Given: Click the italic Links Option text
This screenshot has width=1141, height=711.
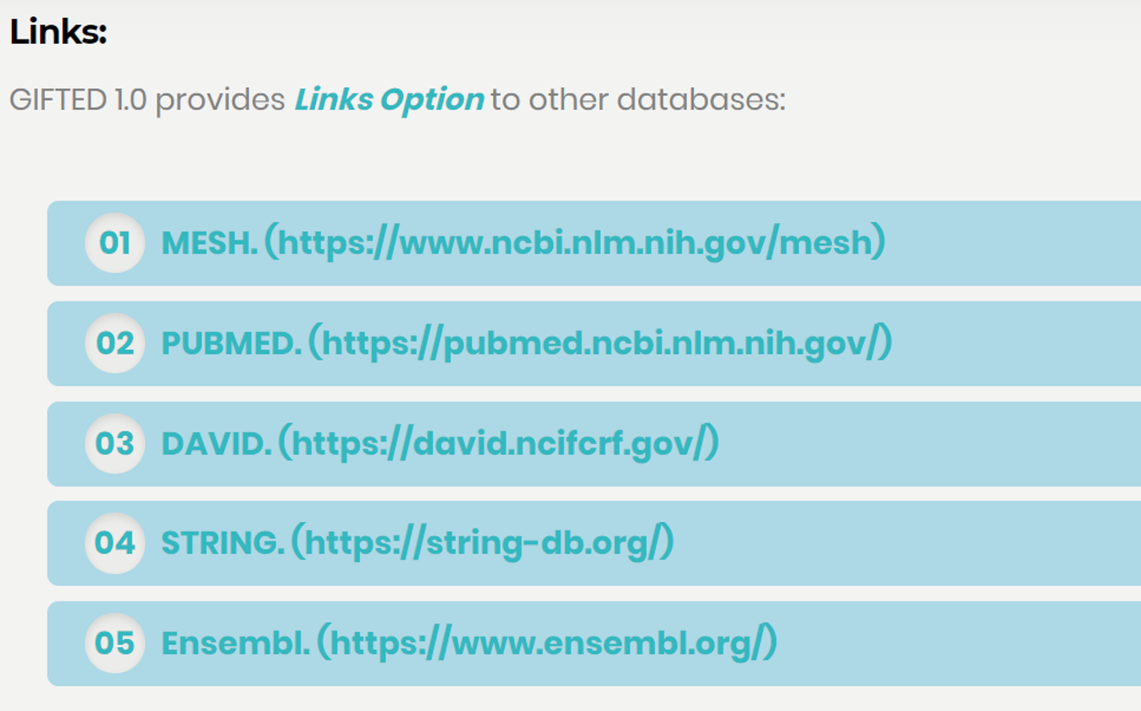Looking at the screenshot, I should pyautogui.click(x=389, y=100).
